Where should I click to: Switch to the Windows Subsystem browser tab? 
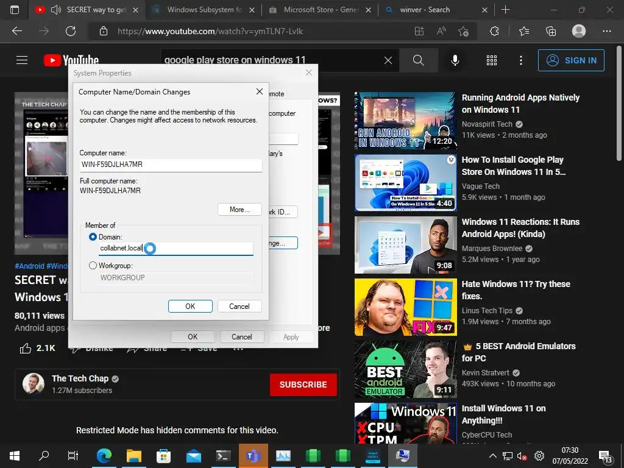[204, 10]
